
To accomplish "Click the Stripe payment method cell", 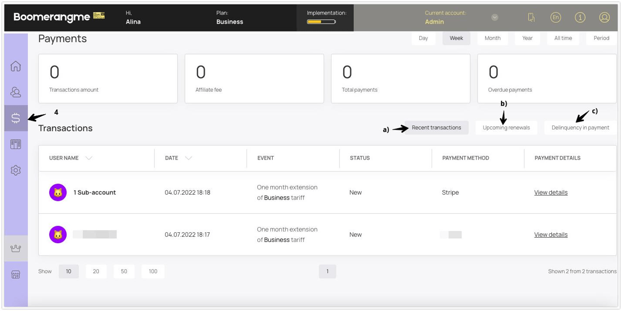I will (450, 192).
